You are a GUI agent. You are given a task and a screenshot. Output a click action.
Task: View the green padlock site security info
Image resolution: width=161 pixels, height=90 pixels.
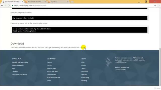13,5
